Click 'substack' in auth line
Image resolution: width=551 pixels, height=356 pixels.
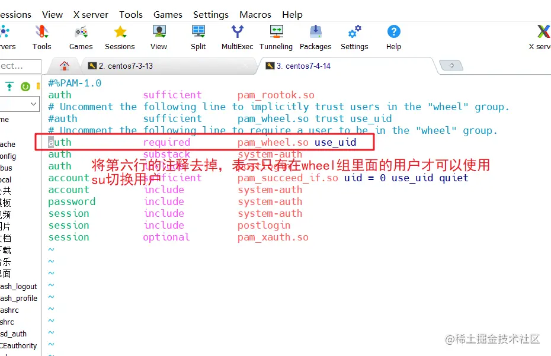[x=166, y=155]
